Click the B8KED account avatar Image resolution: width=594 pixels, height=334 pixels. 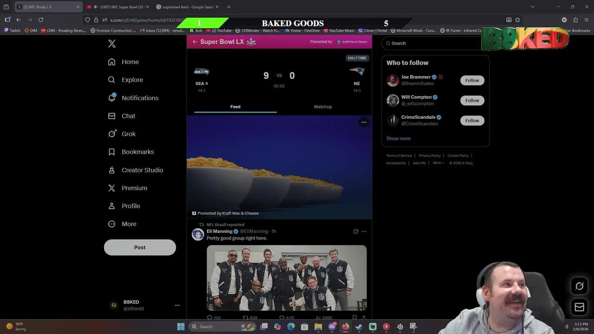[114, 305]
